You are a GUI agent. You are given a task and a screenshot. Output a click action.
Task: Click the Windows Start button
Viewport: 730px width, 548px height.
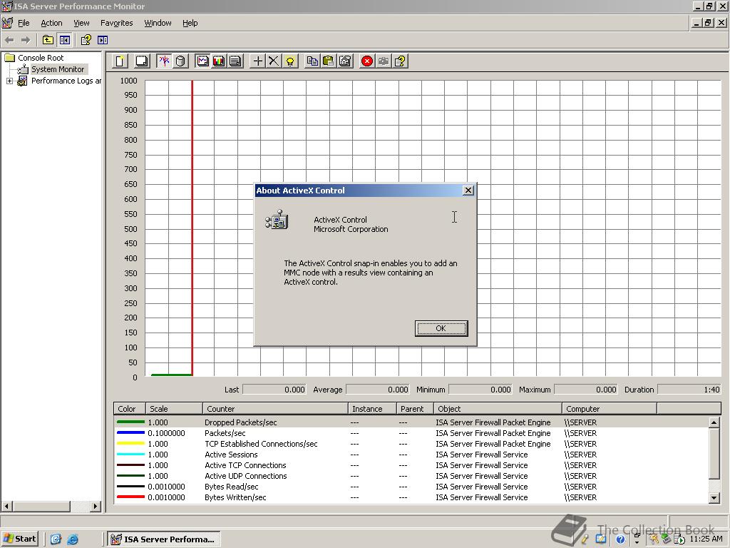[19, 539]
